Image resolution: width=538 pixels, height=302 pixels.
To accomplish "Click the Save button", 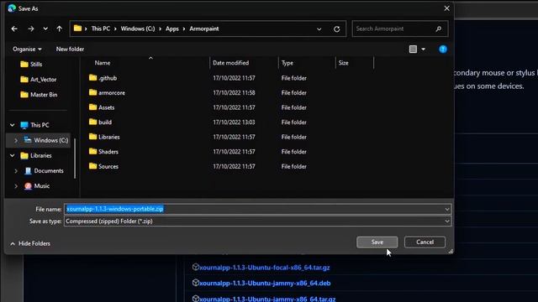I will pyautogui.click(x=377, y=242).
